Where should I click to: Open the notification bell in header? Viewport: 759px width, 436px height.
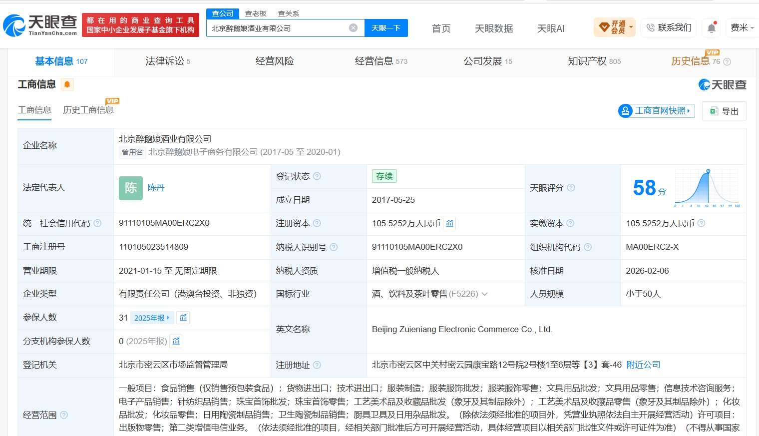[712, 28]
